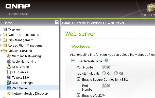Select Network Services in the tree

point(20,51)
